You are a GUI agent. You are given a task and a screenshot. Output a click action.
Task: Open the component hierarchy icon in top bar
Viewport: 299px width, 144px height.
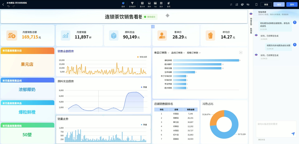click(x=237, y=4)
